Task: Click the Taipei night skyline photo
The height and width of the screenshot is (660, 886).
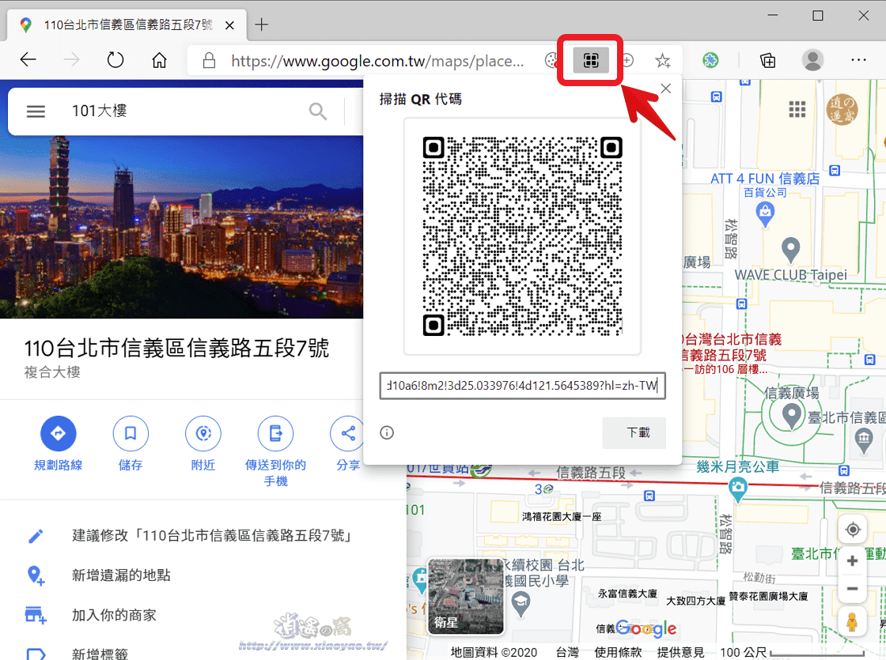Action: (x=181, y=227)
